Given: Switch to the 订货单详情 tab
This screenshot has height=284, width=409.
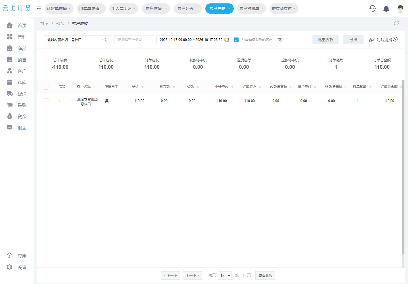Looking at the screenshot, I should point(57,9).
